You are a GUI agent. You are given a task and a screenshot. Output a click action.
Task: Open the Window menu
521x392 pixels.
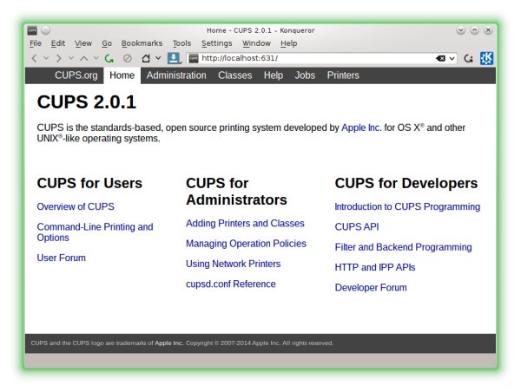pos(256,43)
